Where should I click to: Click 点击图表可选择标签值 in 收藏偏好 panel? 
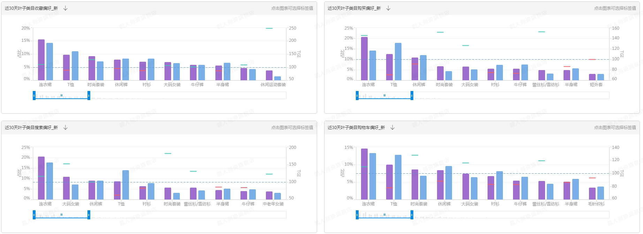(x=292, y=8)
